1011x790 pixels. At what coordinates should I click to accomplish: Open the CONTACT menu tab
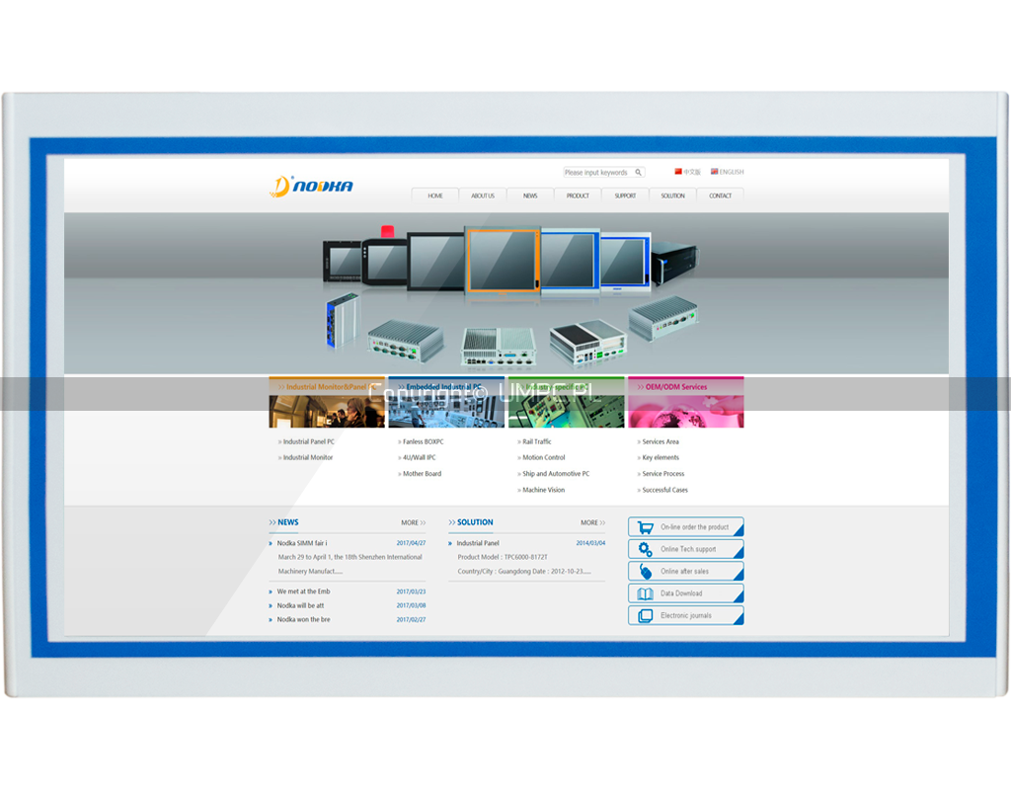coord(720,196)
